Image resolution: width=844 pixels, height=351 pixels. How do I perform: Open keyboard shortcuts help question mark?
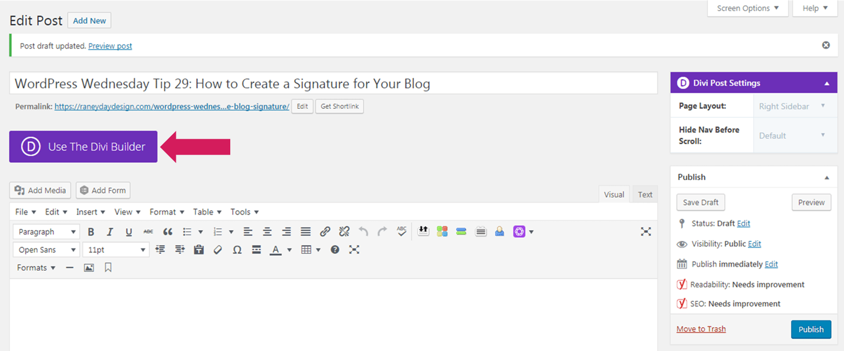tap(335, 250)
